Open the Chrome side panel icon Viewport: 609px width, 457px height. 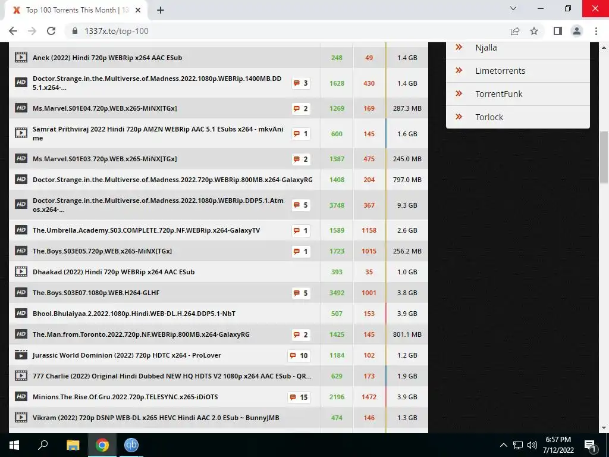click(x=558, y=31)
